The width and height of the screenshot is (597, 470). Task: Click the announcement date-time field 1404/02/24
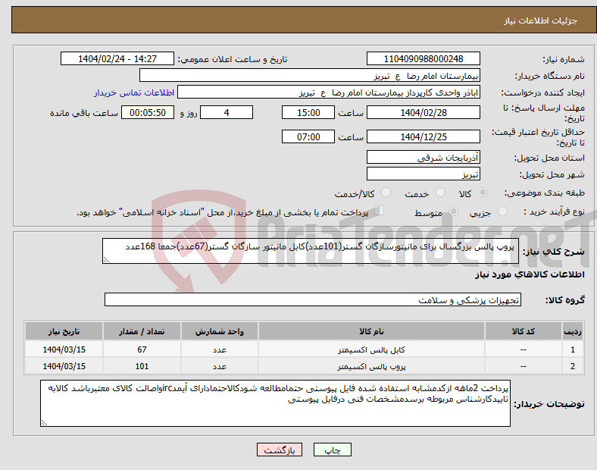[117, 58]
